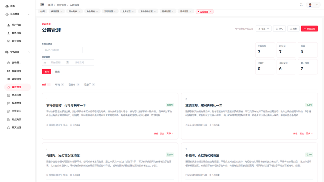324x182 pixels.
Task: Click the user avatar picture
Action: click(310, 5)
